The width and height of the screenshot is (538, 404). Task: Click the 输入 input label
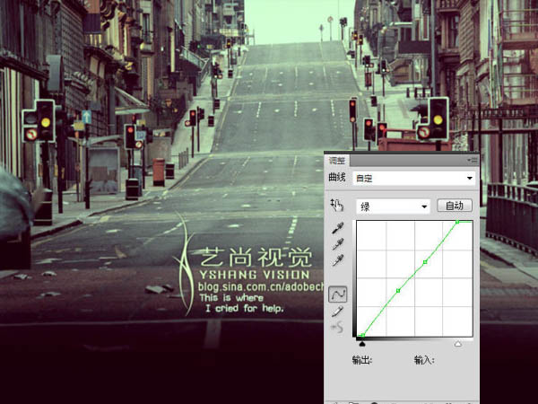[x=424, y=360]
